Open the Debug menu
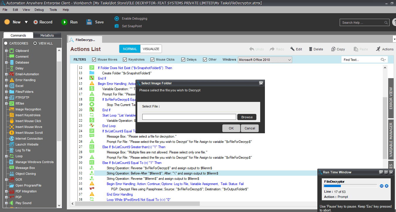The width and height of the screenshot is (396, 212). coord(39,10)
